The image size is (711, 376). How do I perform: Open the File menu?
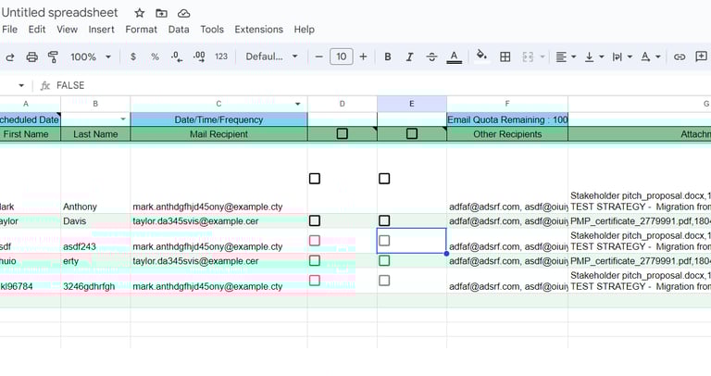(9, 30)
